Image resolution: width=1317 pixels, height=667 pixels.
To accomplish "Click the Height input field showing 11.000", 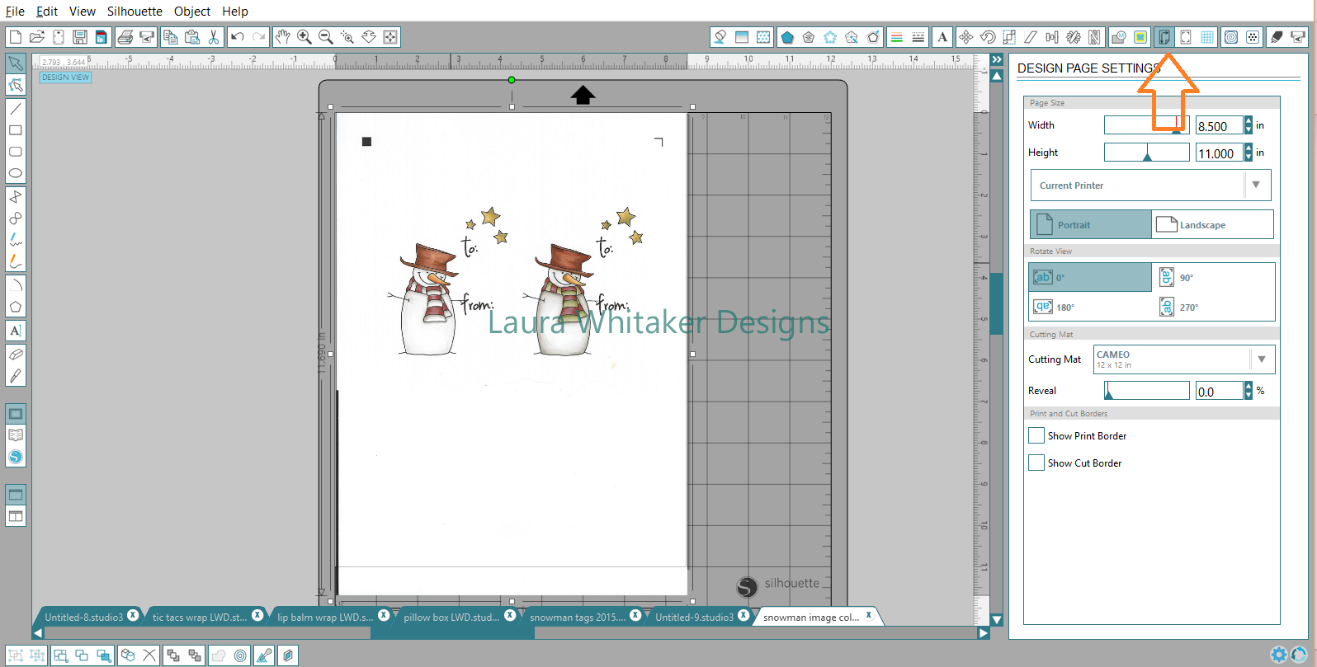I will point(1219,153).
